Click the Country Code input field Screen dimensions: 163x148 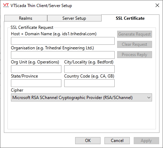coord(89,83)
